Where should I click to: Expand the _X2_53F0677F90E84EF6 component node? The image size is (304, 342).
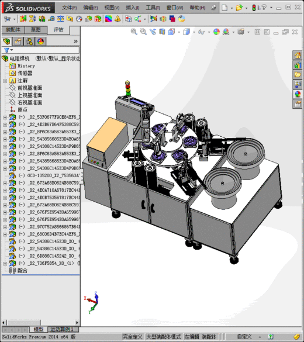click(x=5, y=118)
